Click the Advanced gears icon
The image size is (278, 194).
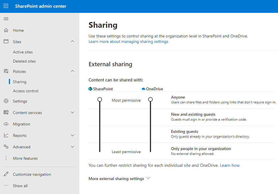[x=6, y=147]
